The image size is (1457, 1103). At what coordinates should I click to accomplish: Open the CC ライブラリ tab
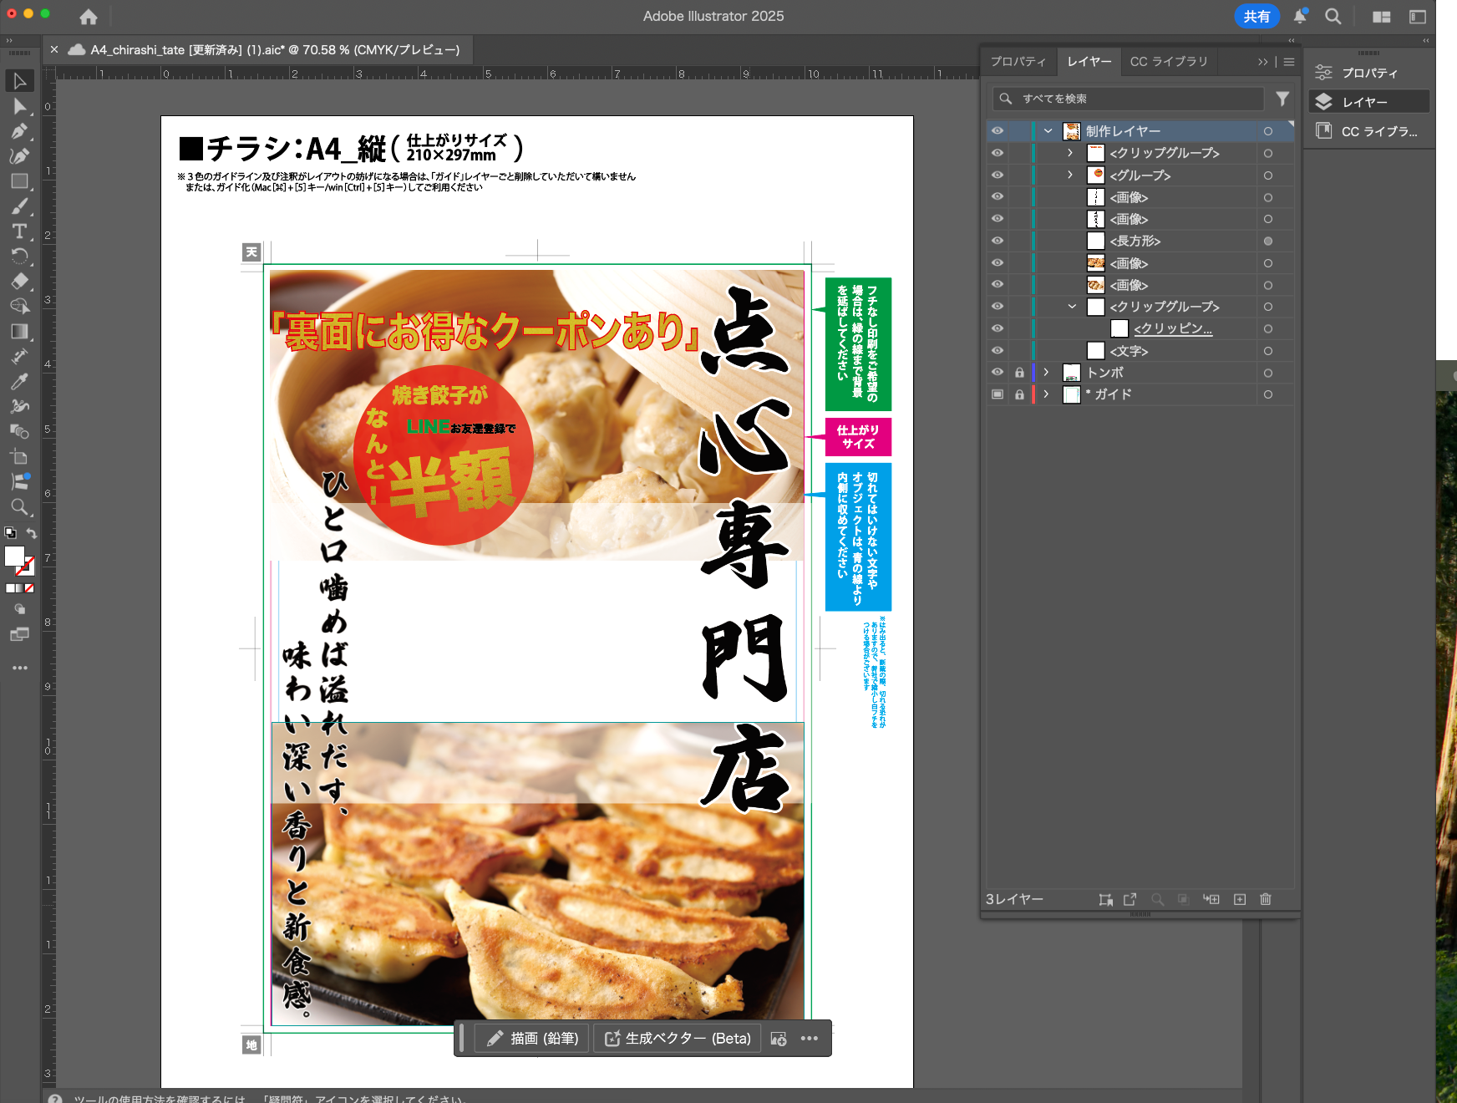(1168, 61)
